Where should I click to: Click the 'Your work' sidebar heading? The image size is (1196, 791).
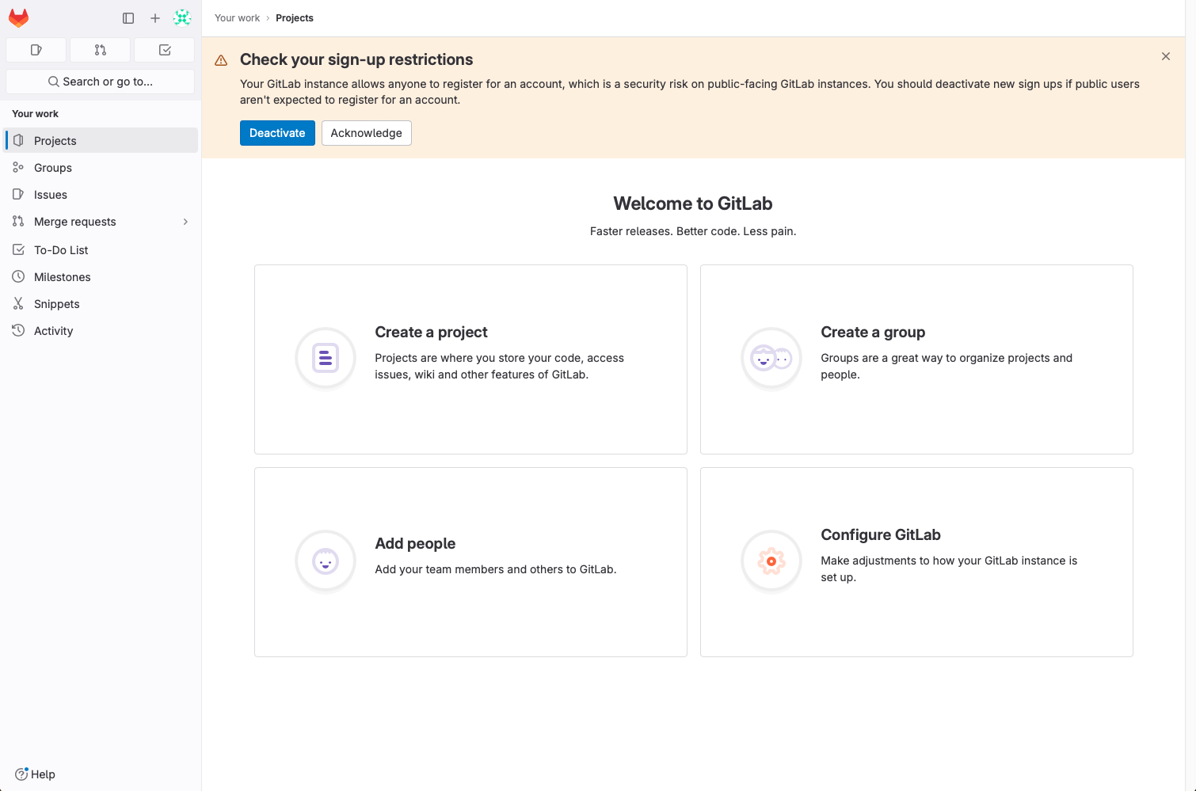pyautogui.click(x=35, y=114)
